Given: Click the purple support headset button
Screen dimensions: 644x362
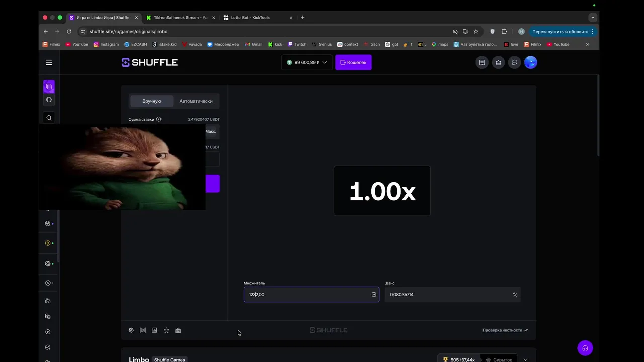Looking at the screenshot, I should point(585,348).
